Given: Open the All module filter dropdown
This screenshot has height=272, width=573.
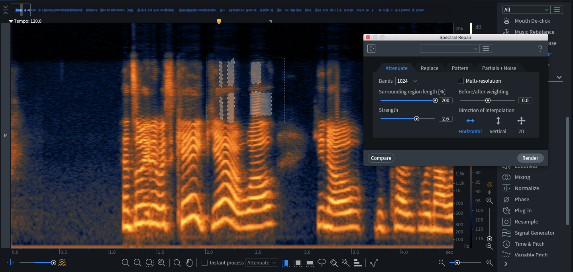Looking at the screenshot, I should point(526,10).
